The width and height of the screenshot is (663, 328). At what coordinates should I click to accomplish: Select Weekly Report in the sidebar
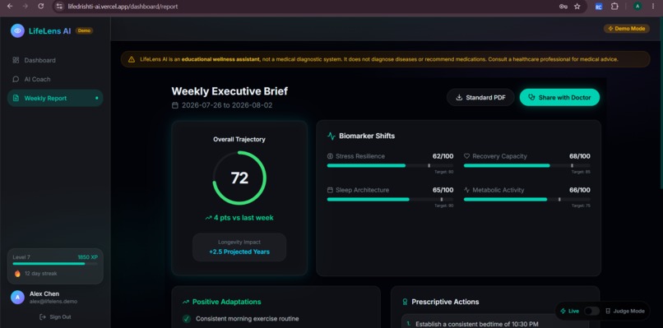pyautogui.click(x=55, y=98)
